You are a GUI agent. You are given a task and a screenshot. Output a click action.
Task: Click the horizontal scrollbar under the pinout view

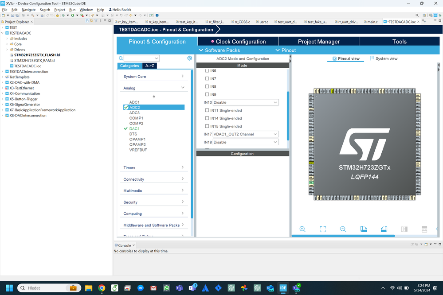343,236
